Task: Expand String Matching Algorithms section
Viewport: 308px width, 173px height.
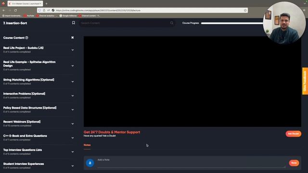Action: (x=73, y=82)
